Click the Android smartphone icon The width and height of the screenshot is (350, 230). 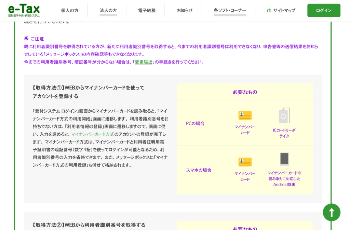click(284, 159)
